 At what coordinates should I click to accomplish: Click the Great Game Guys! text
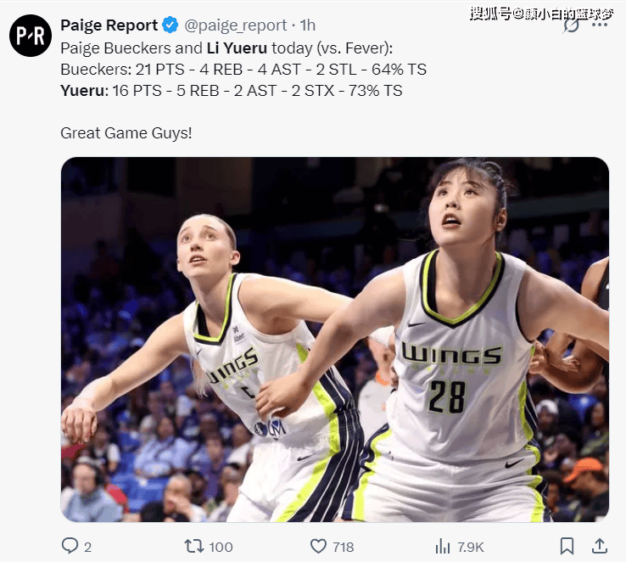click(126, 133)
